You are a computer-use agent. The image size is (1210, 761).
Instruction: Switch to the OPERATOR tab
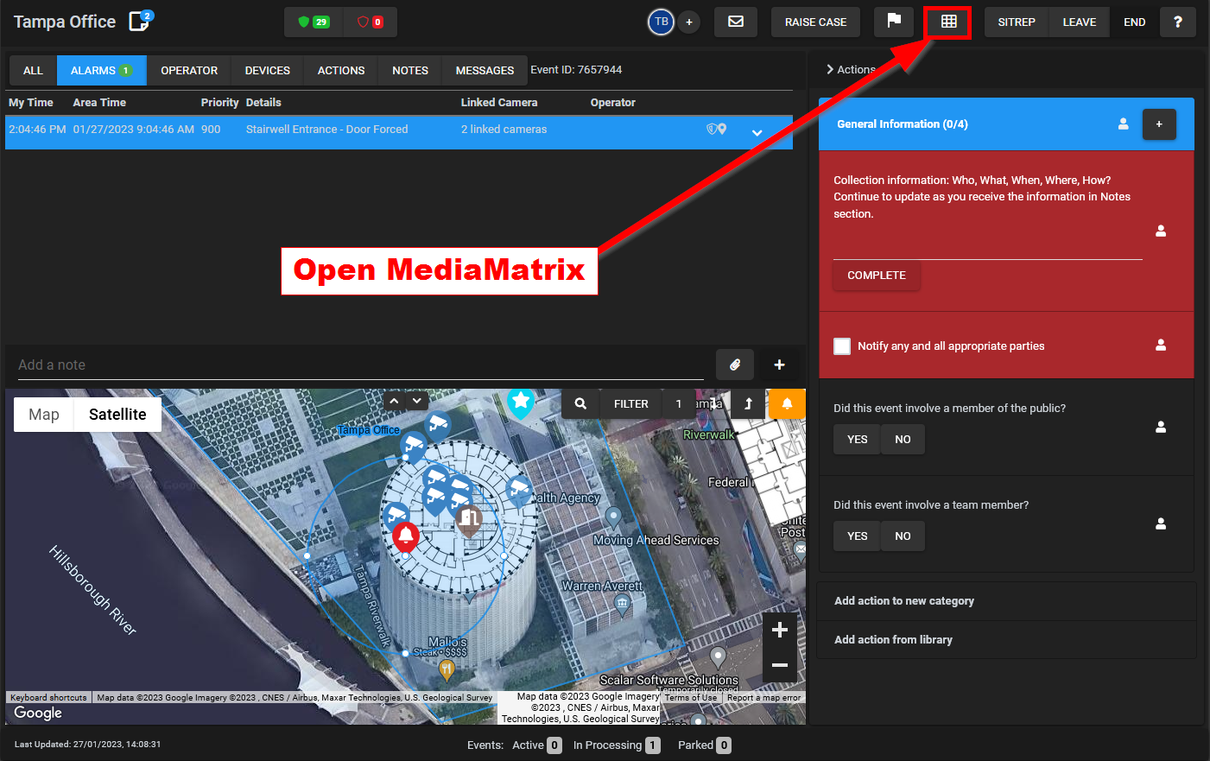click(x=189, y=71)
